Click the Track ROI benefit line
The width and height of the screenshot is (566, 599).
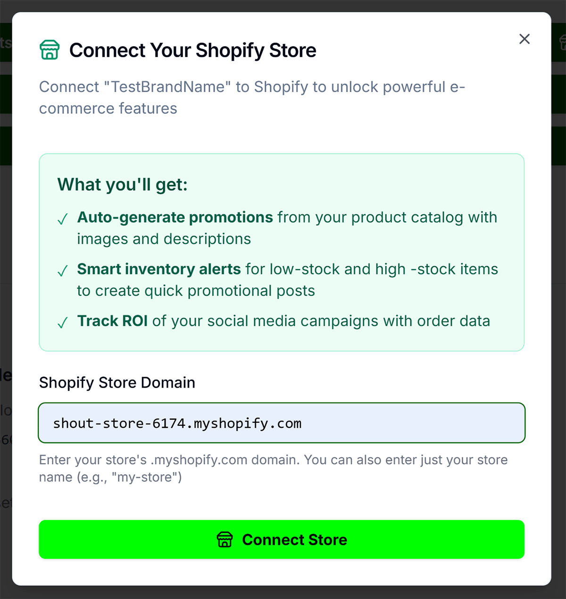[x=283, y=321]
